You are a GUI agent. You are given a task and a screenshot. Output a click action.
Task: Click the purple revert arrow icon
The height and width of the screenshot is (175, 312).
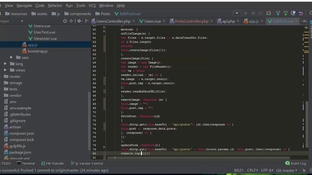pos(301,14)
